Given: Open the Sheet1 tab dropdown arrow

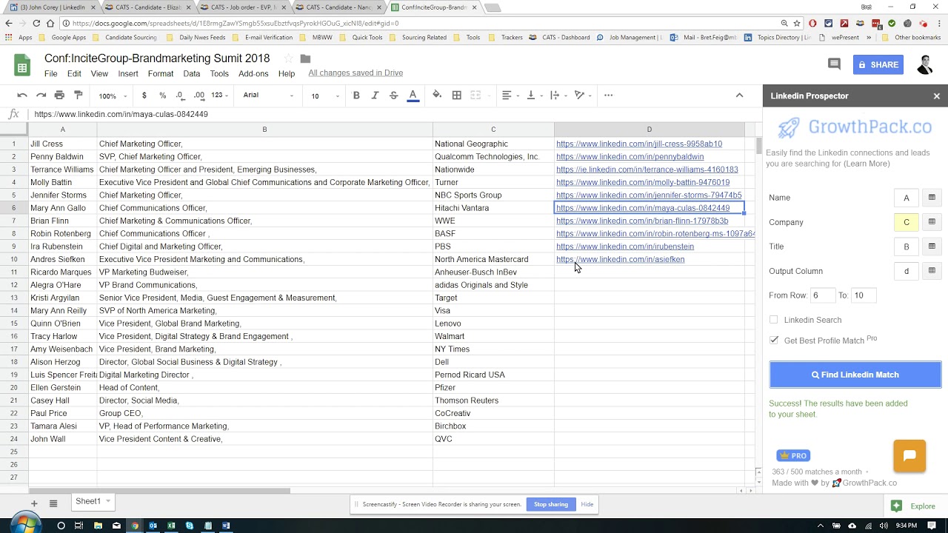Looking at the screenshot, I should 108,502.
